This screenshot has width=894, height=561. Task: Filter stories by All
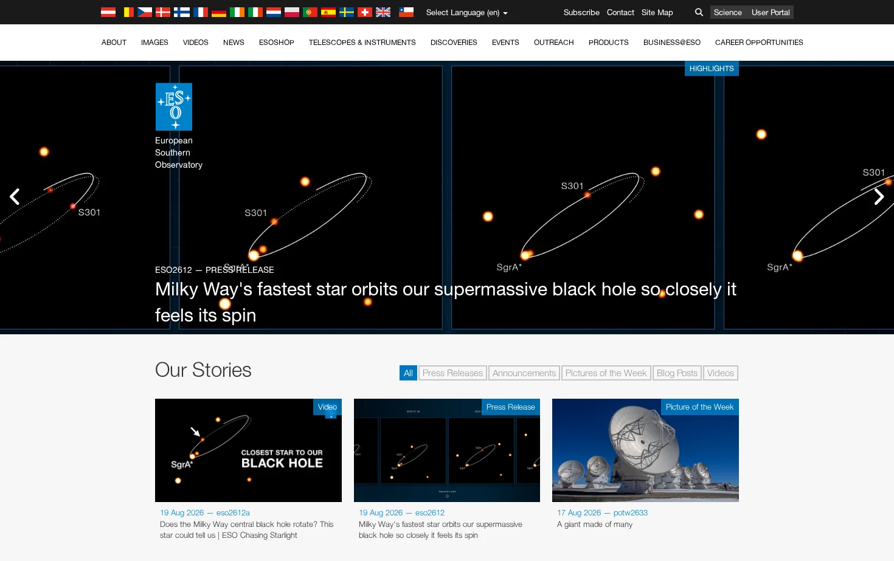point(408,373)
